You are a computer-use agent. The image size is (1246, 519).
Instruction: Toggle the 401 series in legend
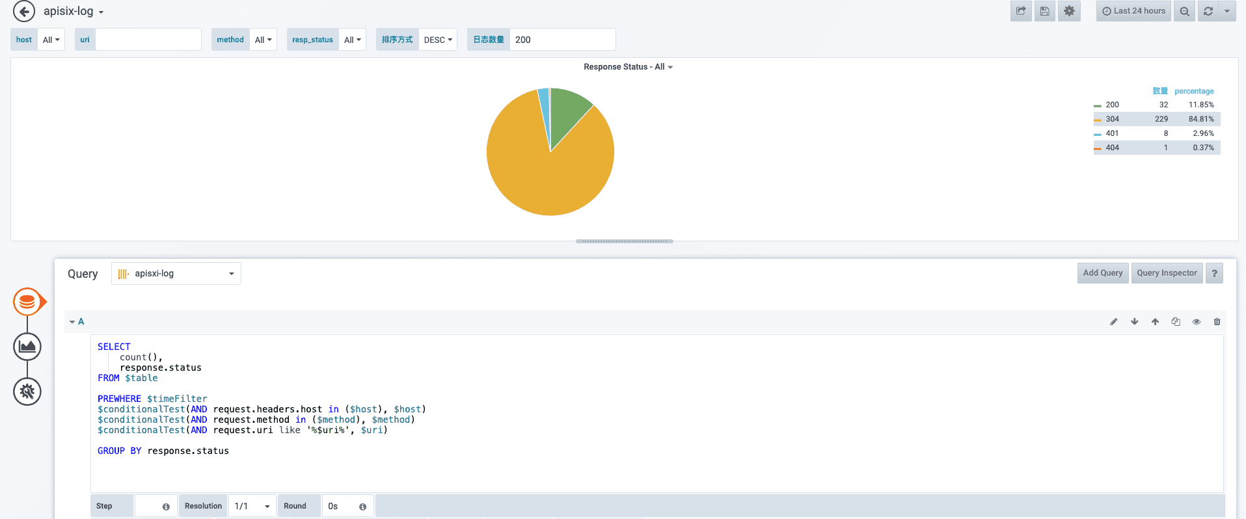(x=1112, y=133)
